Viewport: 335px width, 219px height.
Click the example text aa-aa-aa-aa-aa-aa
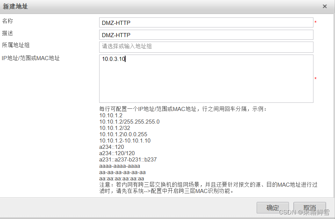pos(122,172)
